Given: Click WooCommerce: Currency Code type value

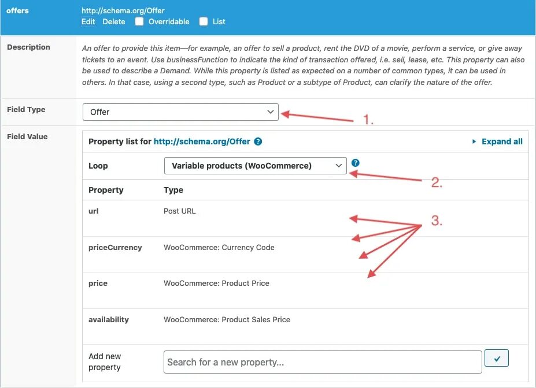Looking at the screenshot, I should tap(219, 248).
